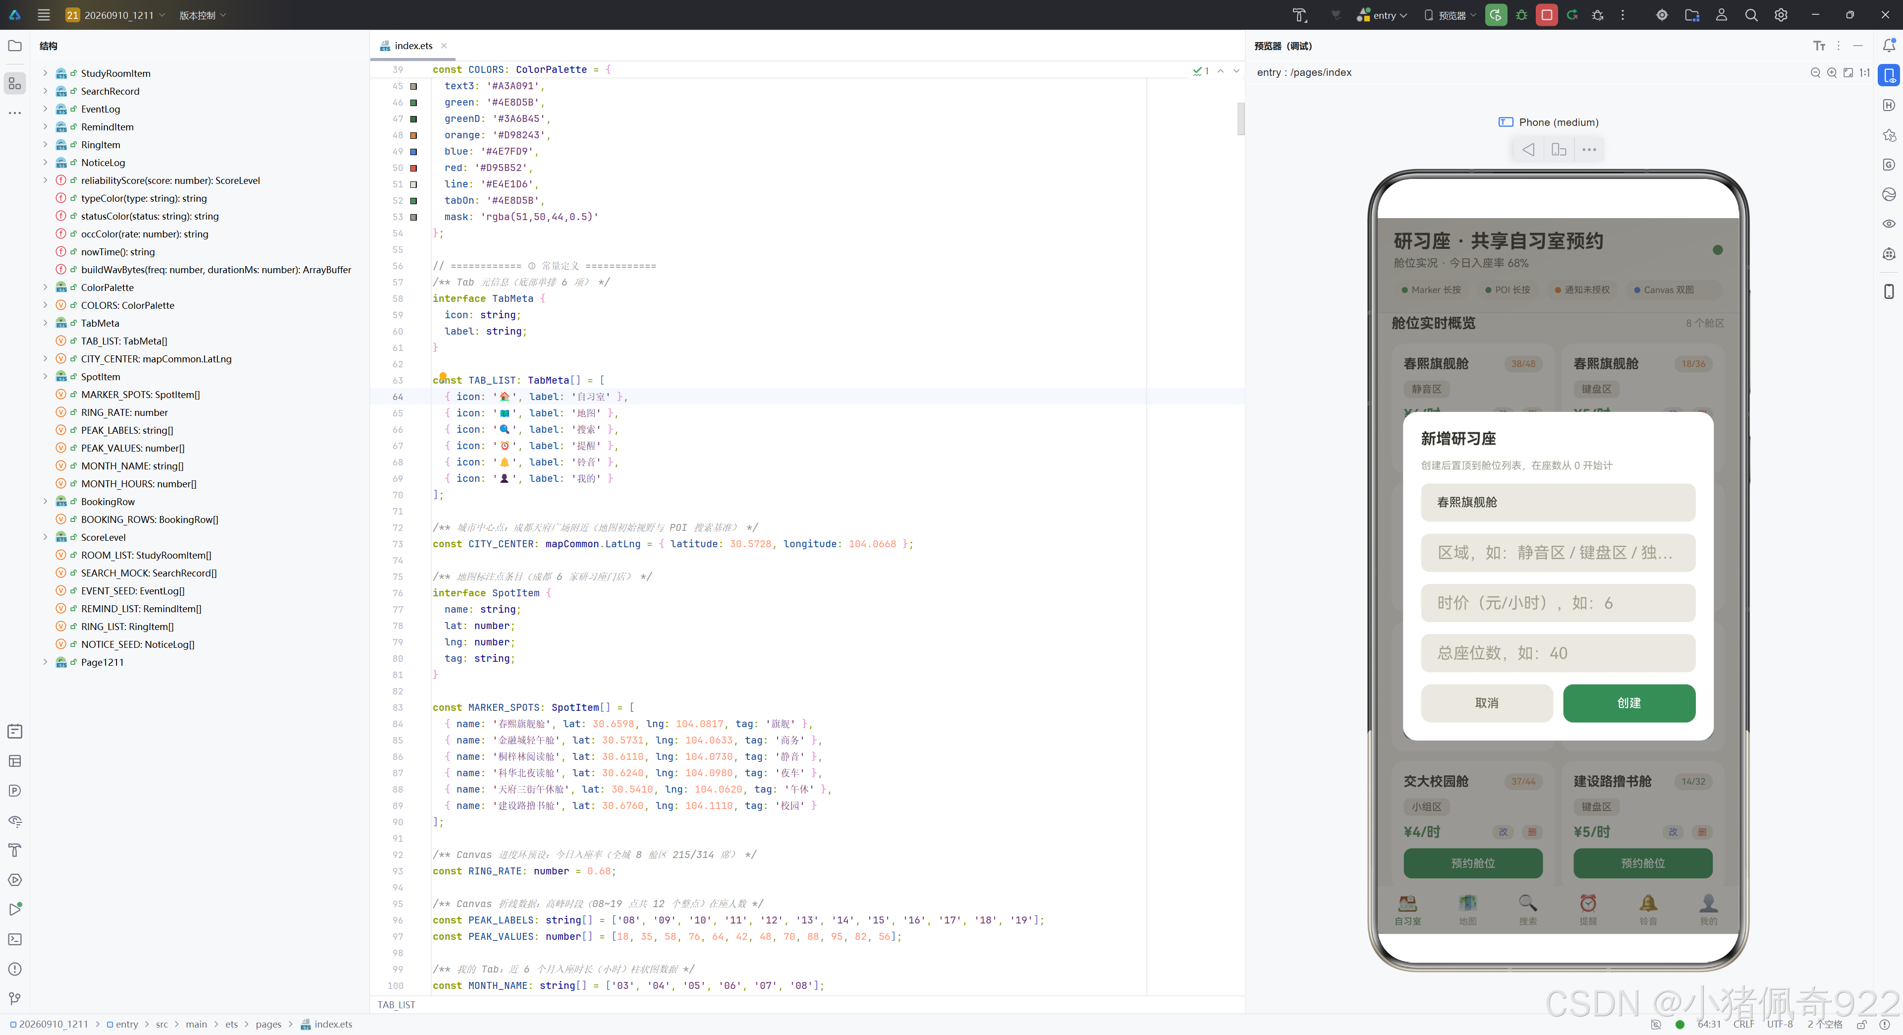This screenshot has height=1035, width=1903.
Task: Click the font size Tt icon in previewer
Action: [x=1819, y=46]
